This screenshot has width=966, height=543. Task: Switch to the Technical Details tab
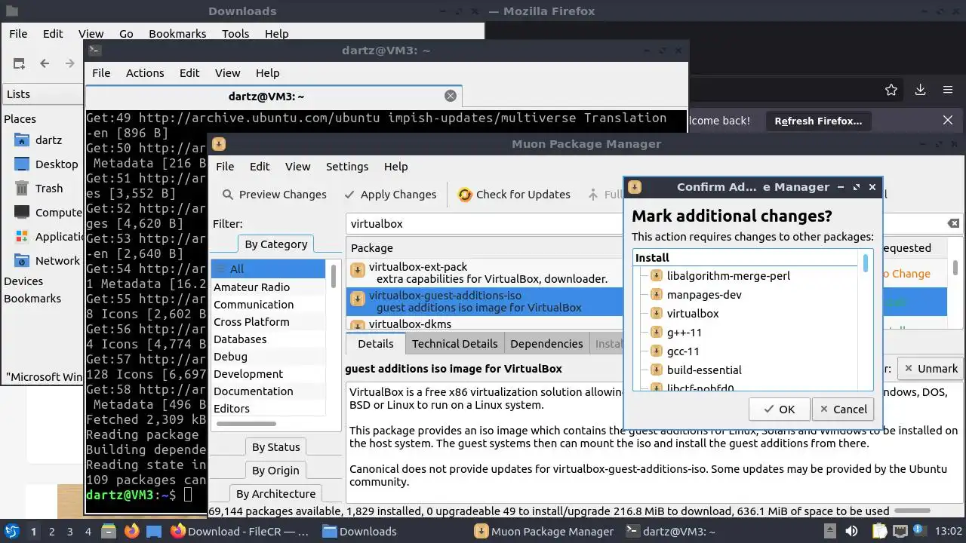point(454,344)
